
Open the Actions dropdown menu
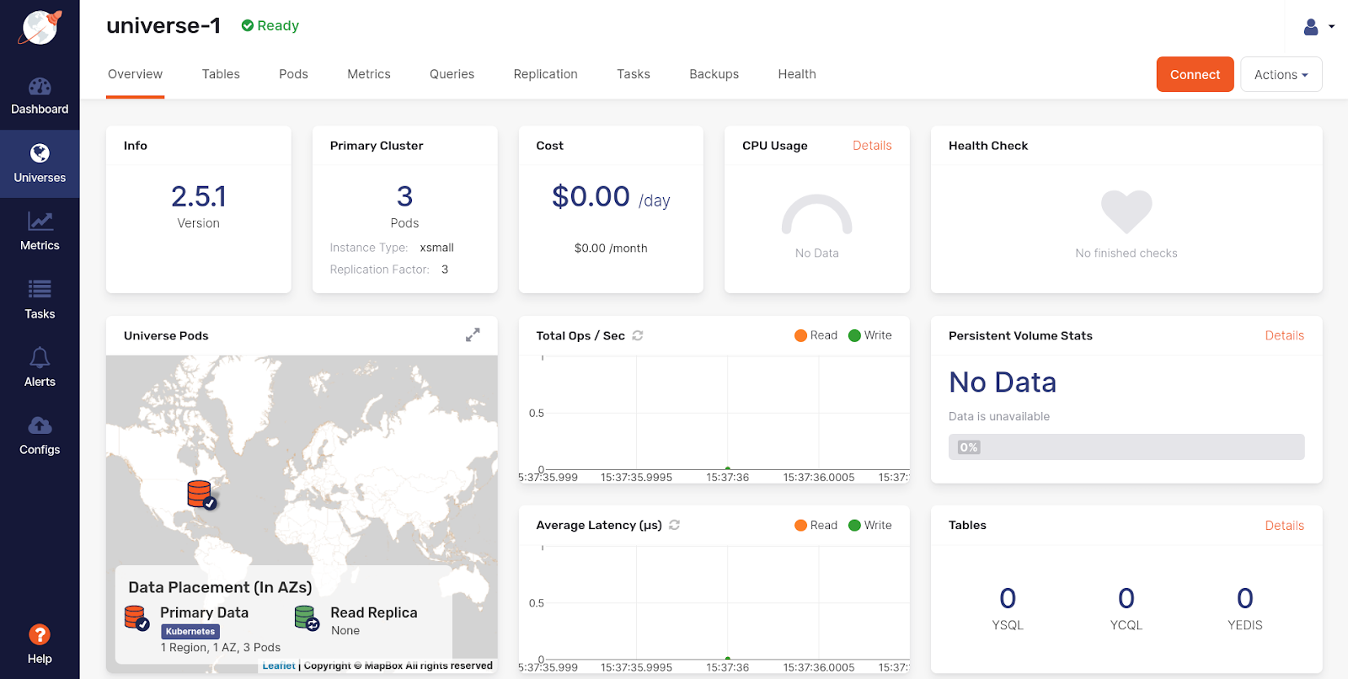1281,74
